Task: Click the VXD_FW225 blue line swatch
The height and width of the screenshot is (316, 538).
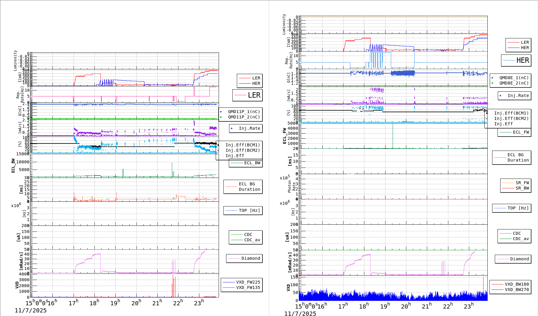Action: click(229, 282)
